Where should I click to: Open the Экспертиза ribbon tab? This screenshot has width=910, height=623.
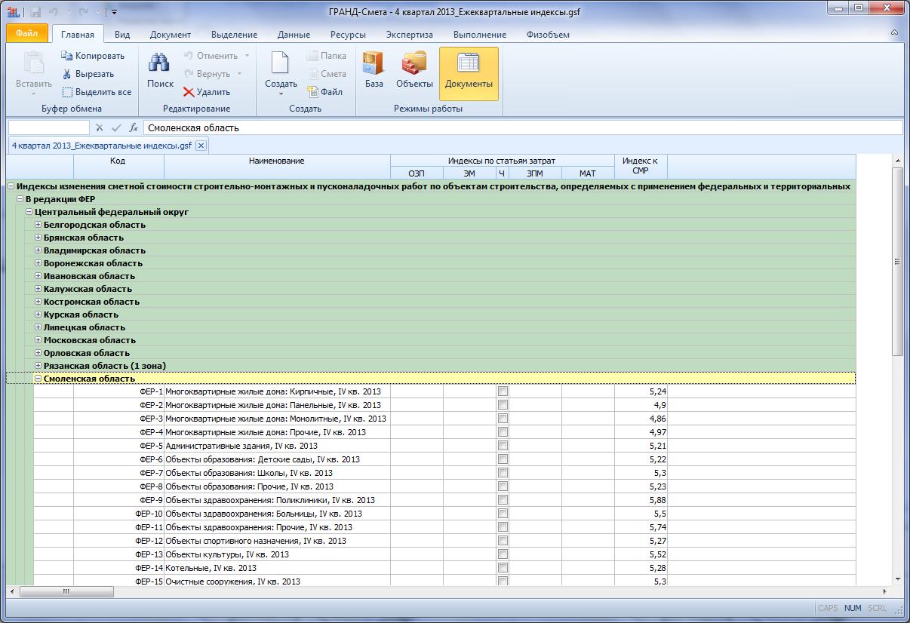click(409, 35)
